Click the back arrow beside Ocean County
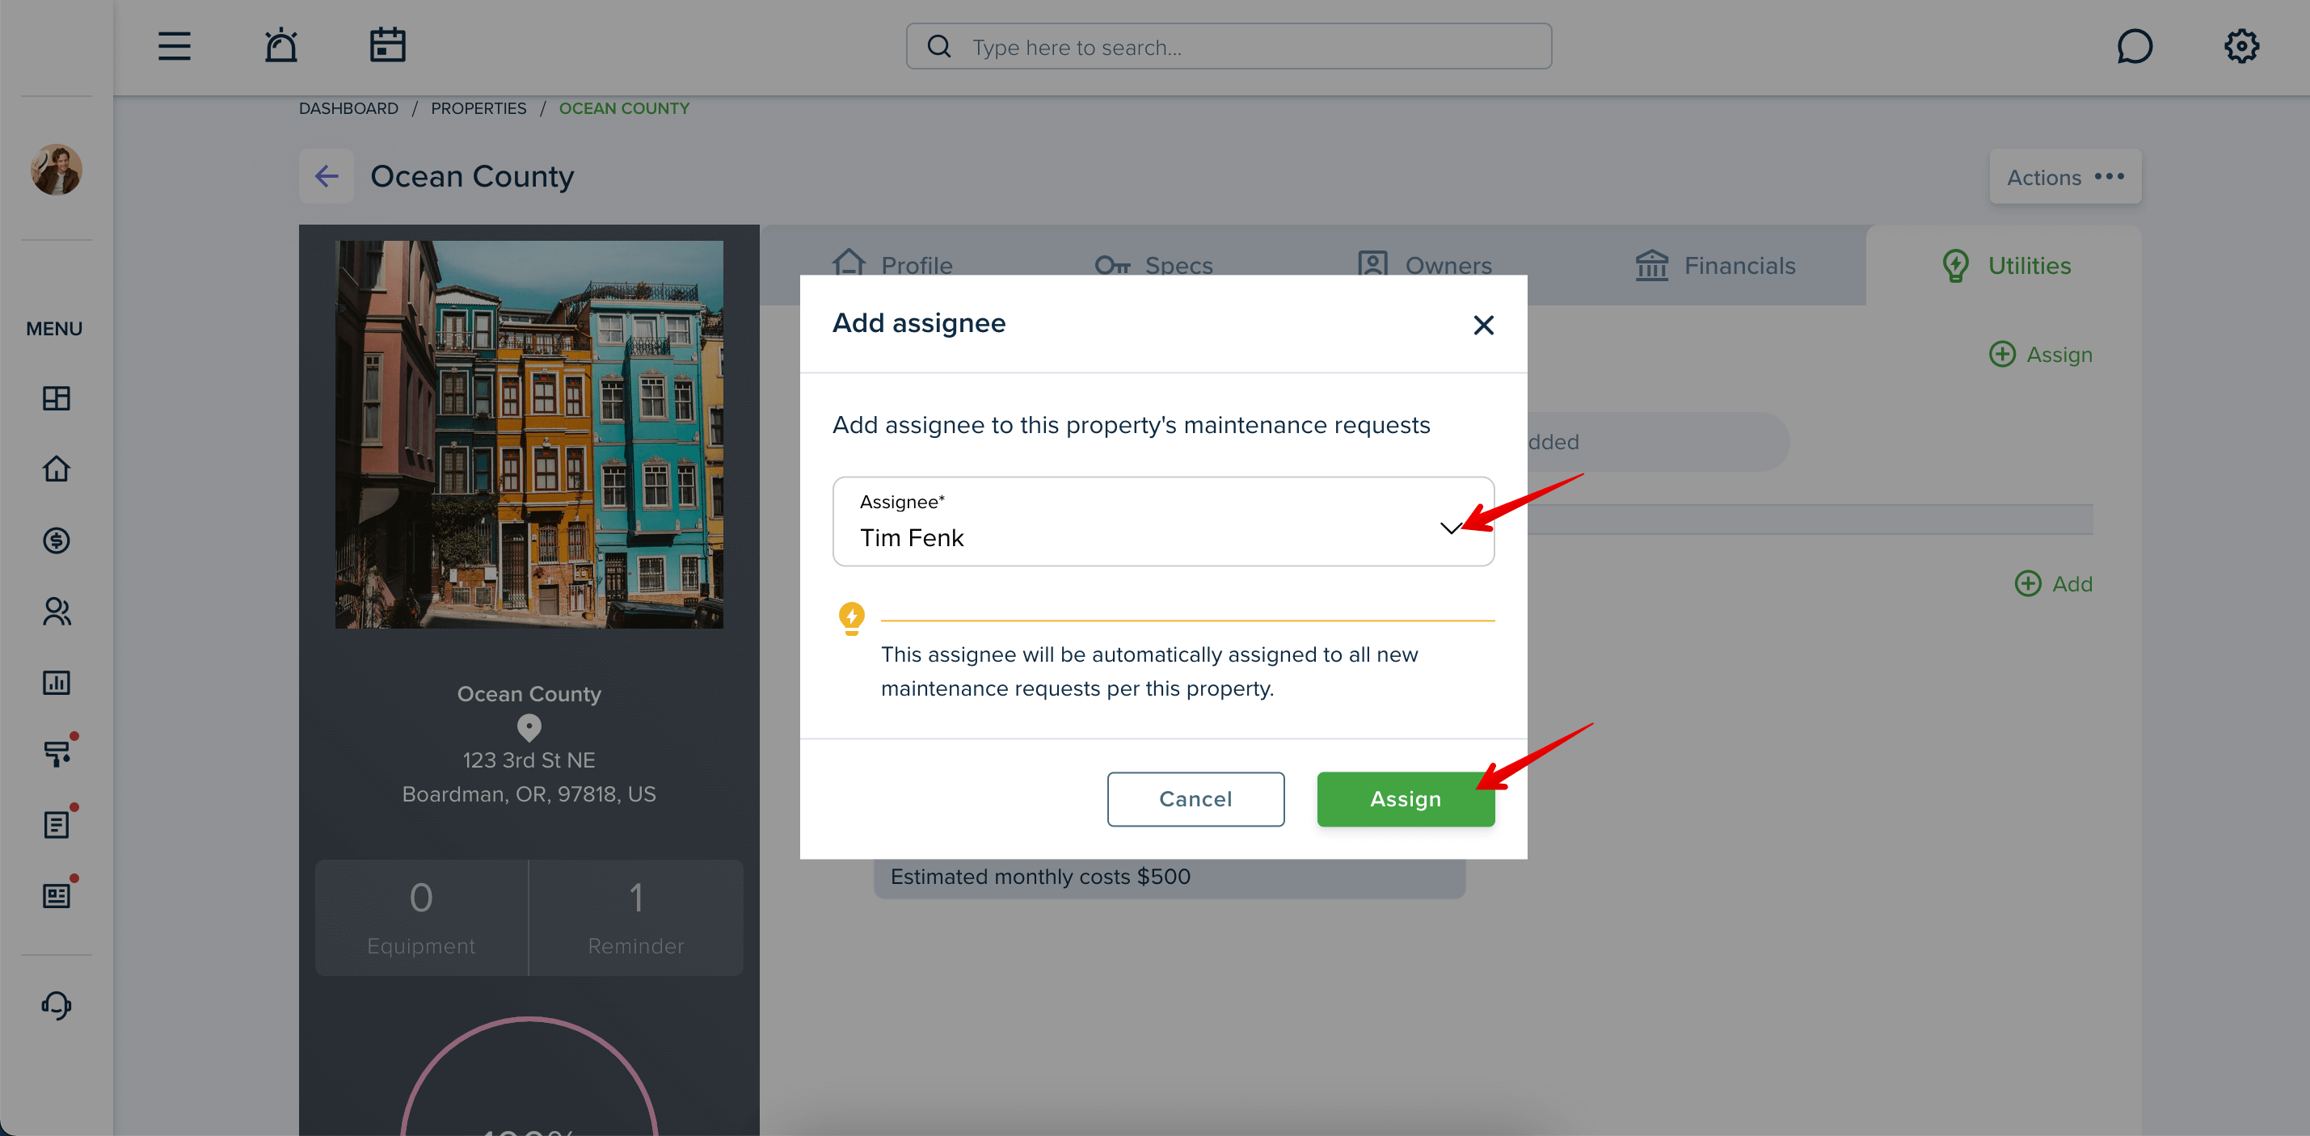The height and width of the screenshot is (1136, 2310). [x=327, y=176]
